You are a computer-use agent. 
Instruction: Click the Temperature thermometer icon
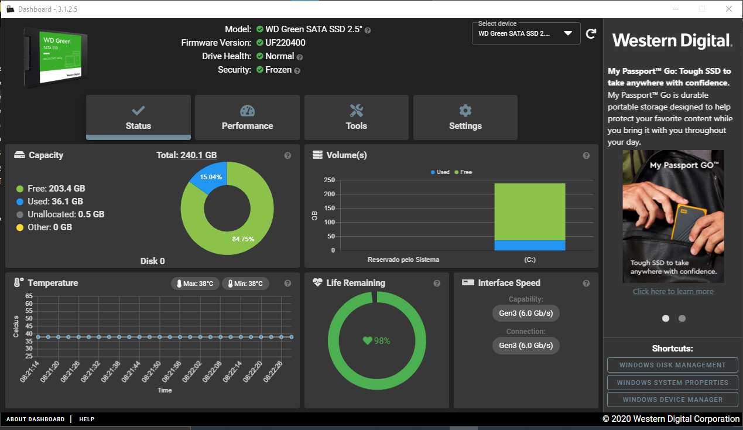[18, 283]
